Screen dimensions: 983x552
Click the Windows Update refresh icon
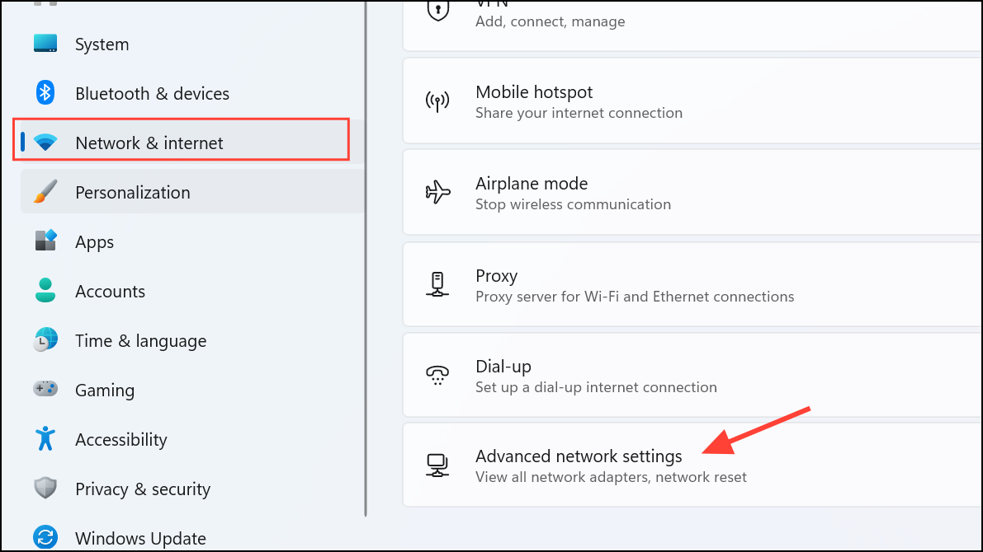pos(45,538)
